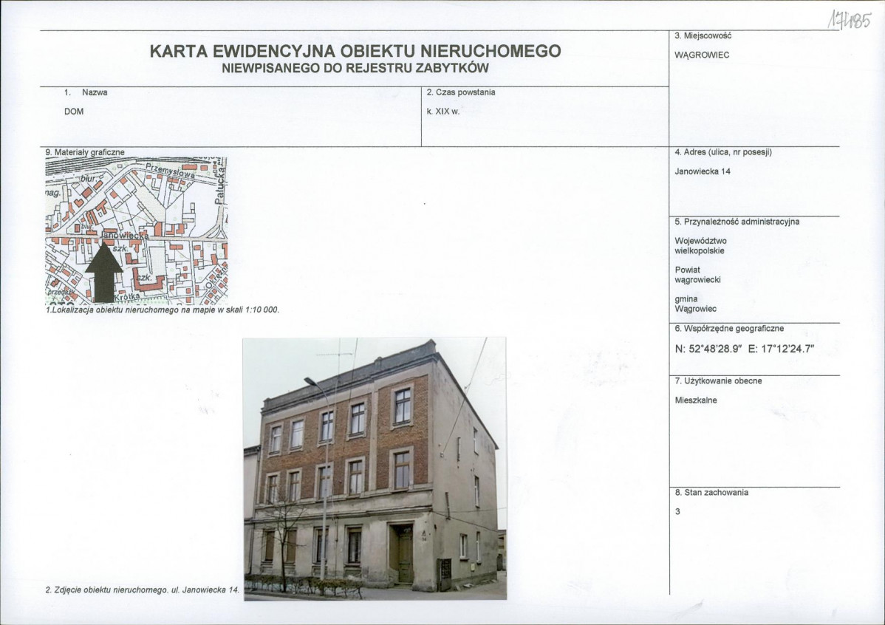885x625 pixels.
Task: Click the text 'Województwo'
Action: click(700, 241)
